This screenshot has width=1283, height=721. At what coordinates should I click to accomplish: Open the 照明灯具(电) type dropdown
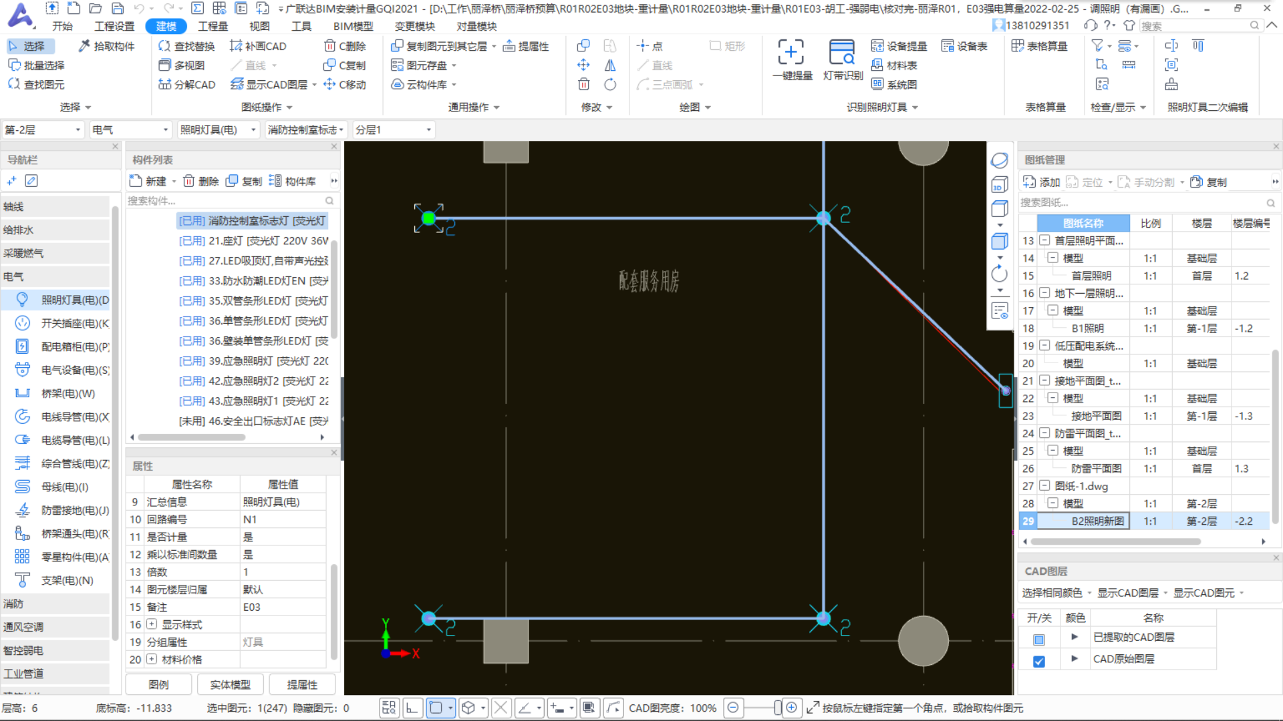(219, 130)
